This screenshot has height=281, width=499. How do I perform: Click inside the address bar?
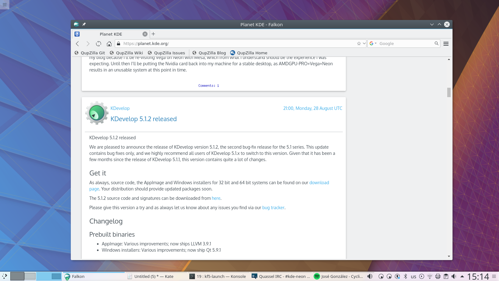(218, 44)
